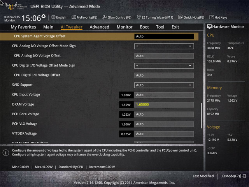
Task: Click the globe language icon
Action: coord(53,17)
